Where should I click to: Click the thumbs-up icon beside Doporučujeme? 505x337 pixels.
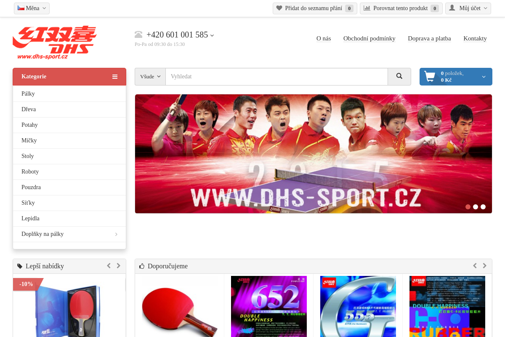[x=142, y=266]
